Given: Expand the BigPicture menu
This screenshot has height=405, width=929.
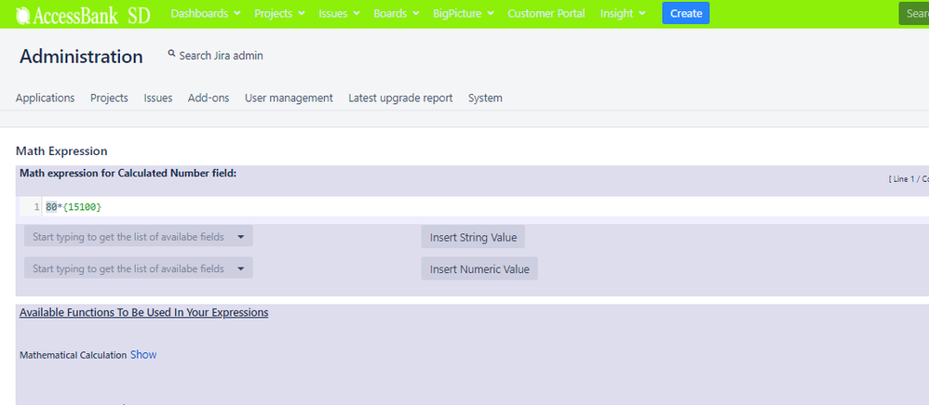Looking at the screenshot, I should point(464,13).
